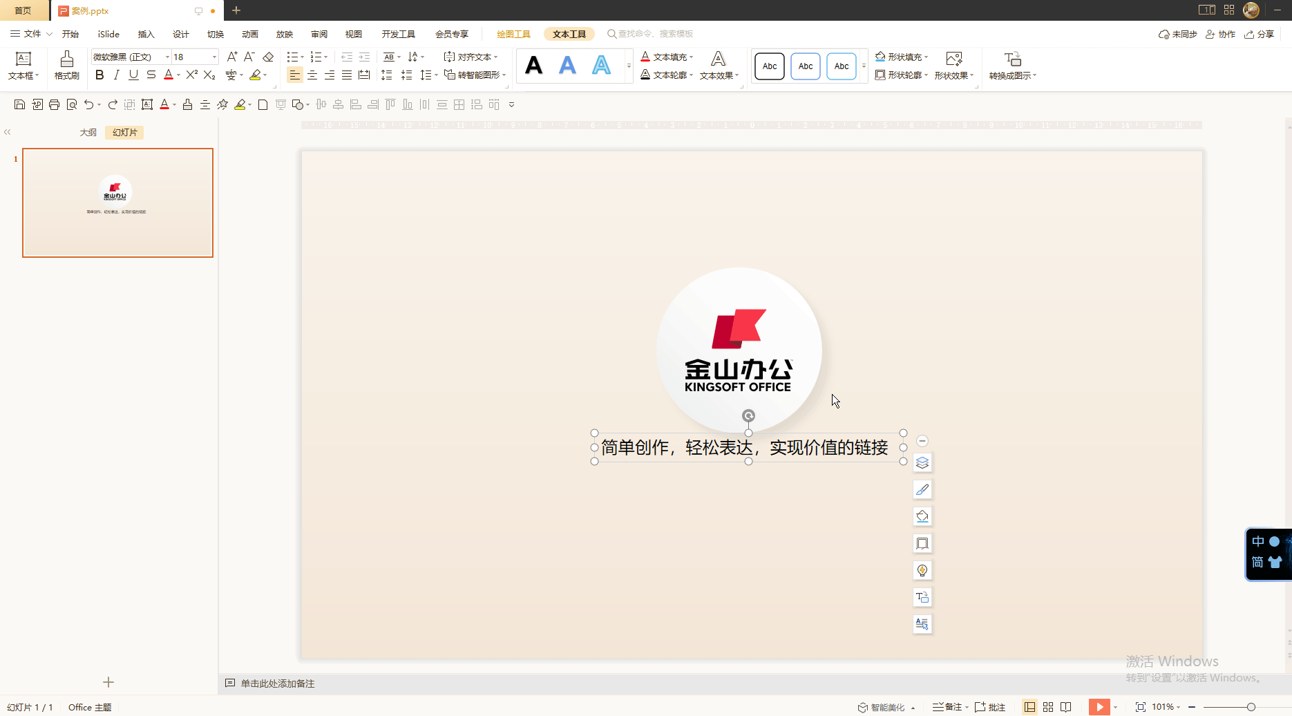Open the 设计 ribbon tab
The image size is (1292, 716).
pyautogui.click(x=180, y=34)
